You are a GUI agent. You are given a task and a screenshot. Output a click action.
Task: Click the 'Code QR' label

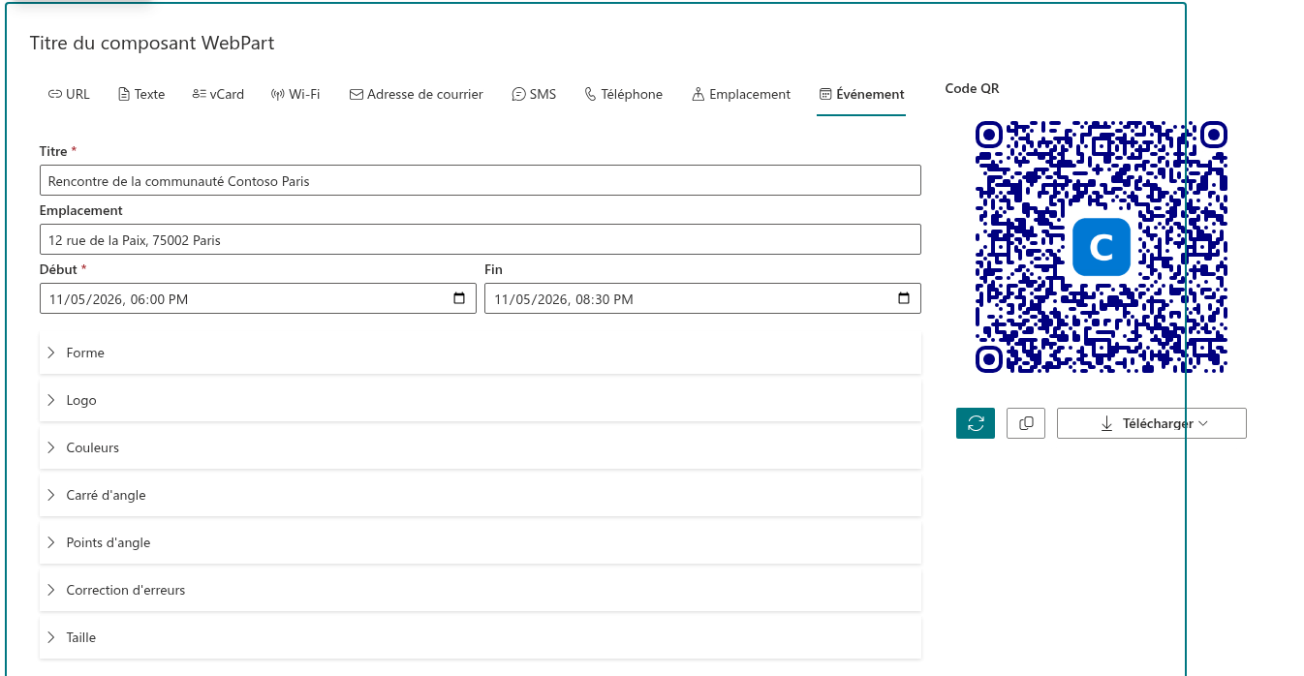(x=972, y=89)
